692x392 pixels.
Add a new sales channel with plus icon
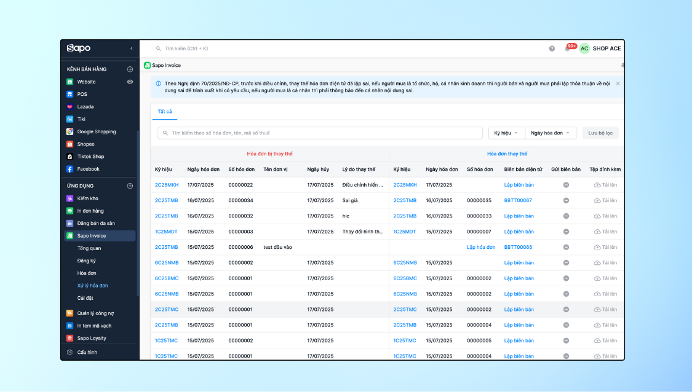(x=130, y=69)
